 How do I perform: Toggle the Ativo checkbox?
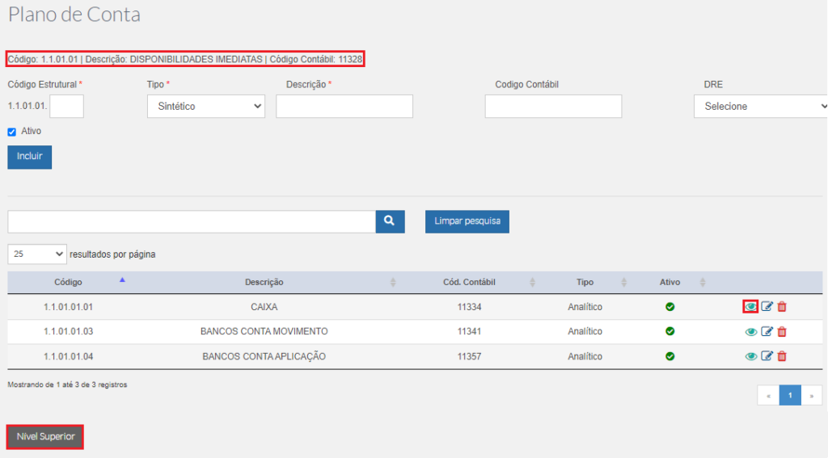(11, 132)
